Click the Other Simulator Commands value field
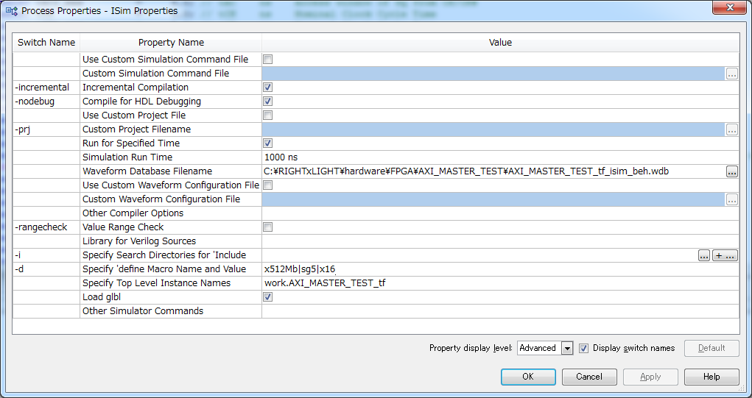752x398 pixels. pos(500,311)
